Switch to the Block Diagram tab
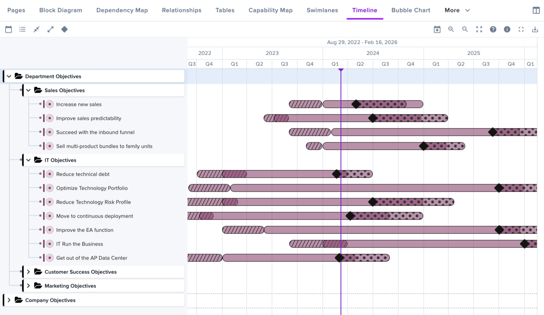 point(61,10)
